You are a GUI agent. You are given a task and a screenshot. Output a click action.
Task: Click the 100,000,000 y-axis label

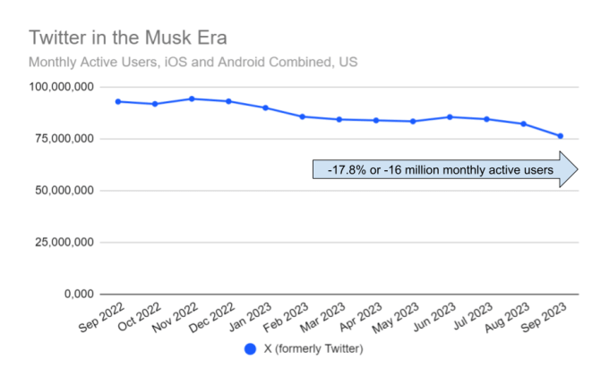pyautogui.click(x=61, y=87)
